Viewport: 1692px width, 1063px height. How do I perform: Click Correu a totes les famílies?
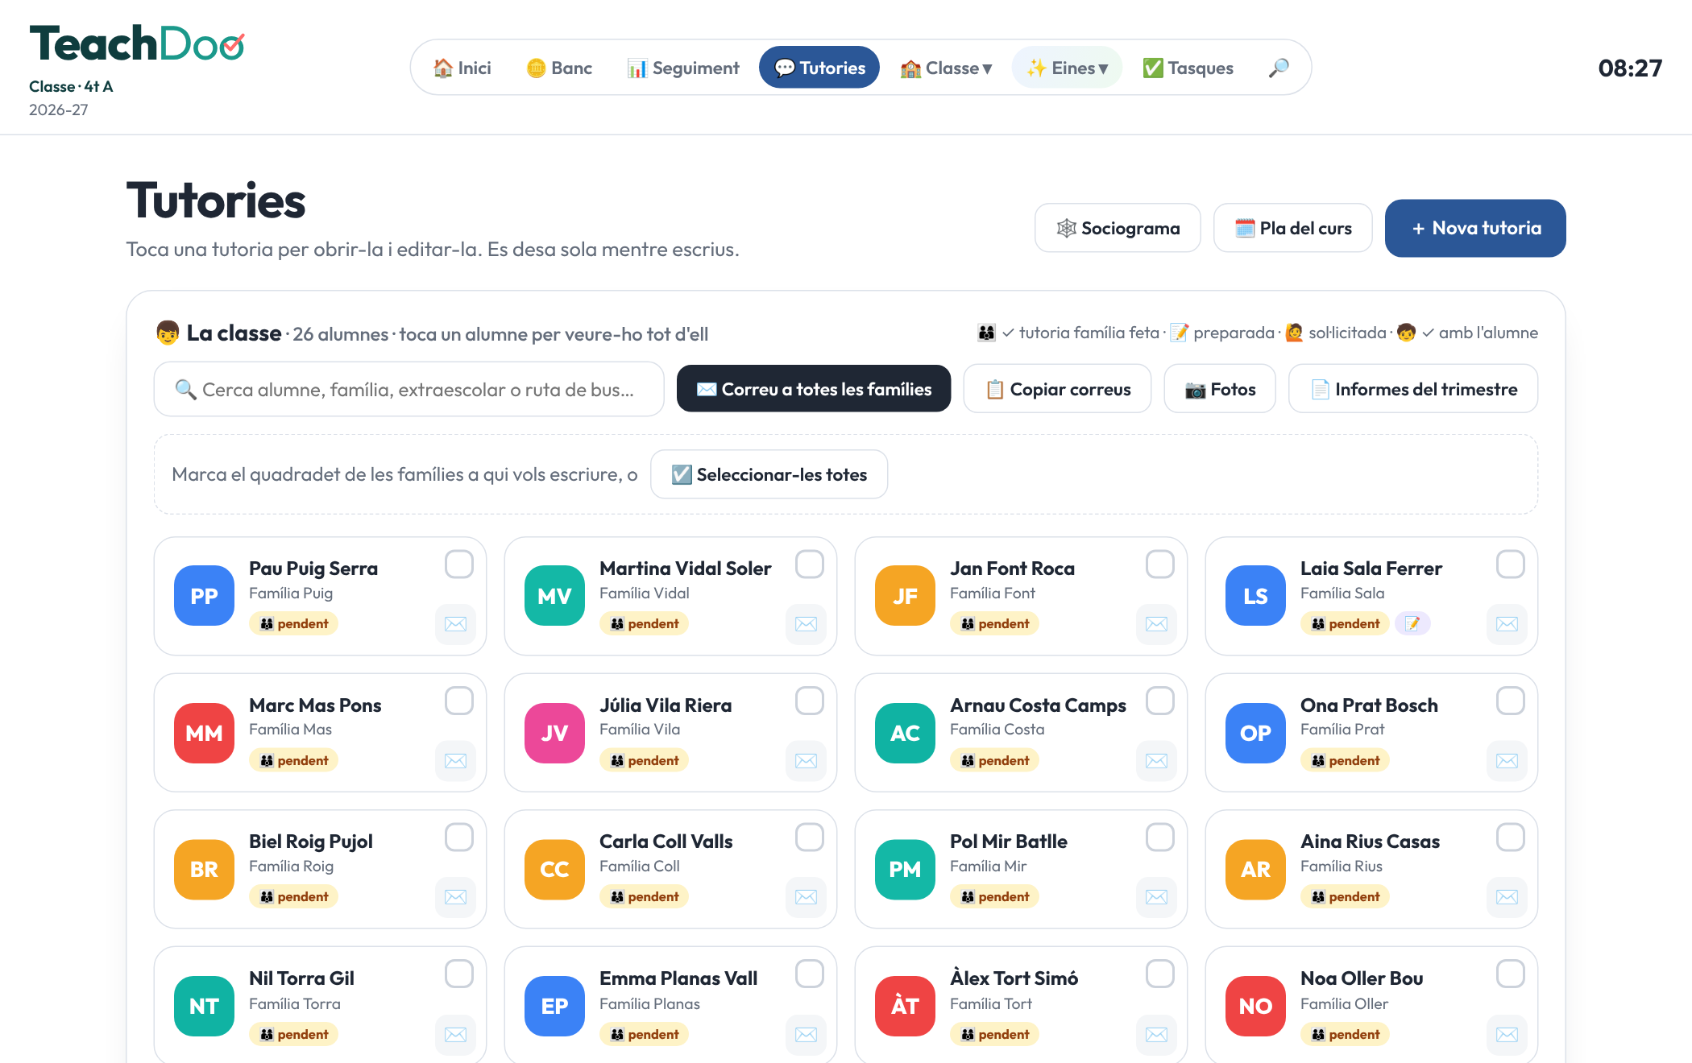(814, 389)
